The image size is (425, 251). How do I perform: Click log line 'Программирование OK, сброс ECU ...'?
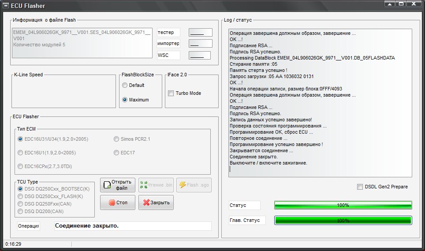[x=271, y=132]
